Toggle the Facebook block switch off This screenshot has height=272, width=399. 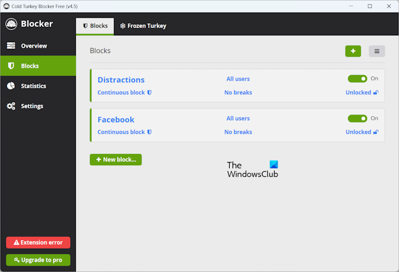(357, 119)
